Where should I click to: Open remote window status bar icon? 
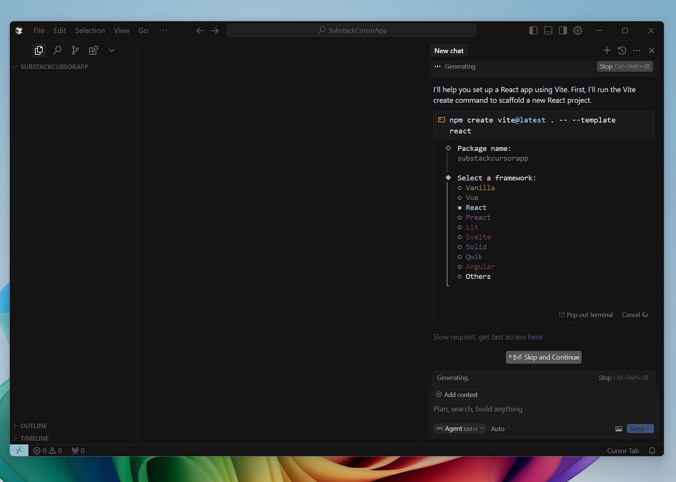(x=19, y=450)
